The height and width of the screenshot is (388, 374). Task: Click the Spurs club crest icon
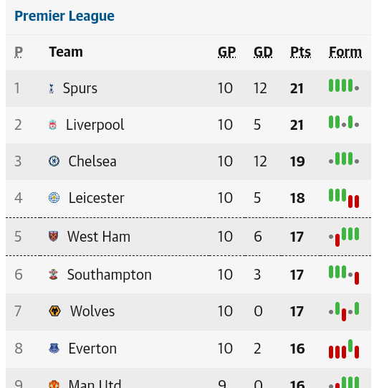coord(51,88)
